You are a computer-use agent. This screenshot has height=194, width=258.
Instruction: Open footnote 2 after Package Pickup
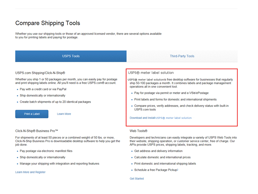[178, 169]
